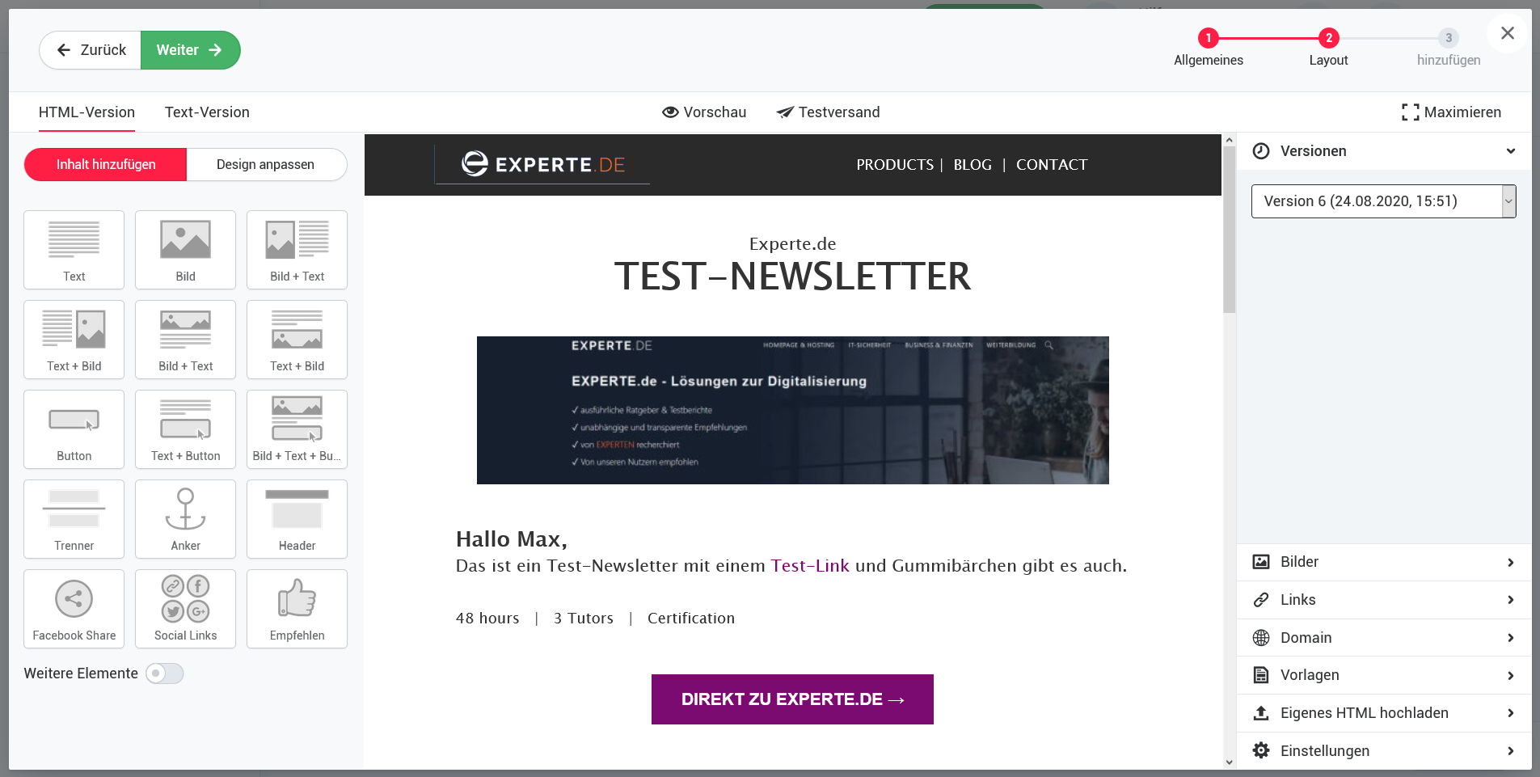1540x777 pixels.
Task: Go to step 3 hinzufügen
Action: pyautogui.click(x=1449, y=48)
